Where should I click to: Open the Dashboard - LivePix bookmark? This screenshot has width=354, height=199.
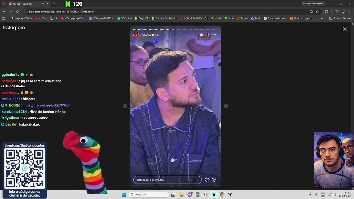(x=275, y=19)
